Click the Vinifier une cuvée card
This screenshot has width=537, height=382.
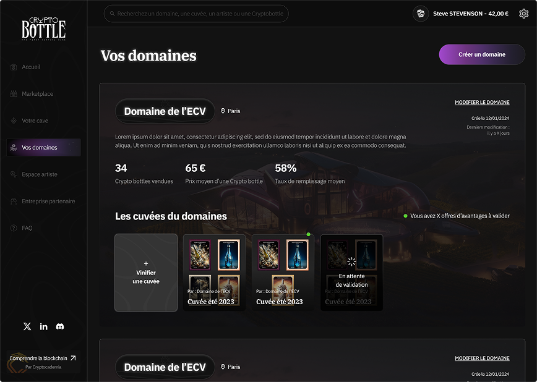pos(146,272)
